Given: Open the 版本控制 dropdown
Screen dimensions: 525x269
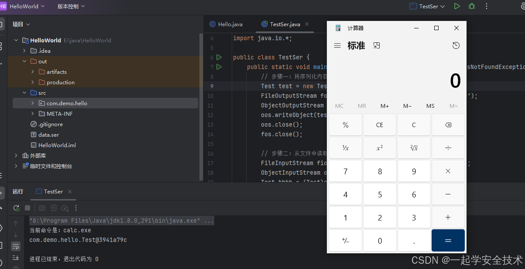Looking at the screenshot, I should coord(71,6).
